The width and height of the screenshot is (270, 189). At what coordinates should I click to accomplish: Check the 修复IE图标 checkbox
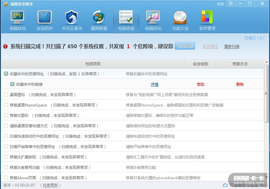pos(6,115)
